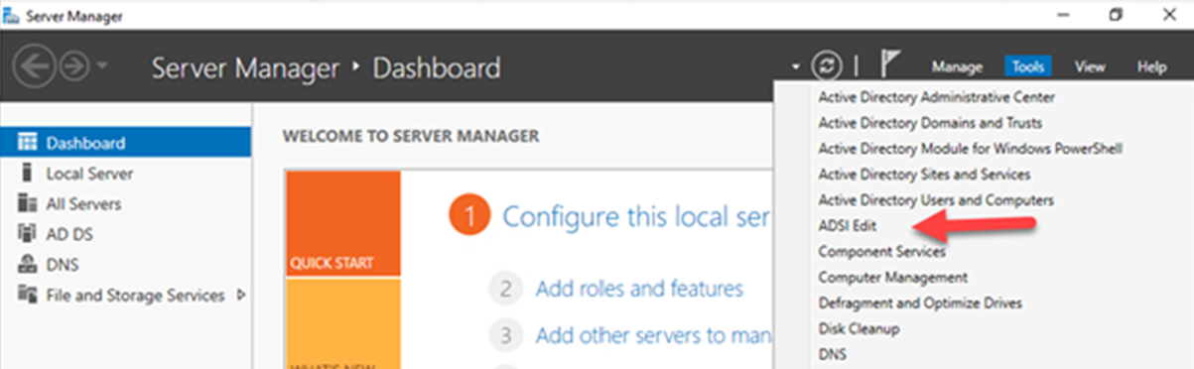Launch ADSI Edit from the Tools menu
Screen dimensions: 1194x369
847,226
